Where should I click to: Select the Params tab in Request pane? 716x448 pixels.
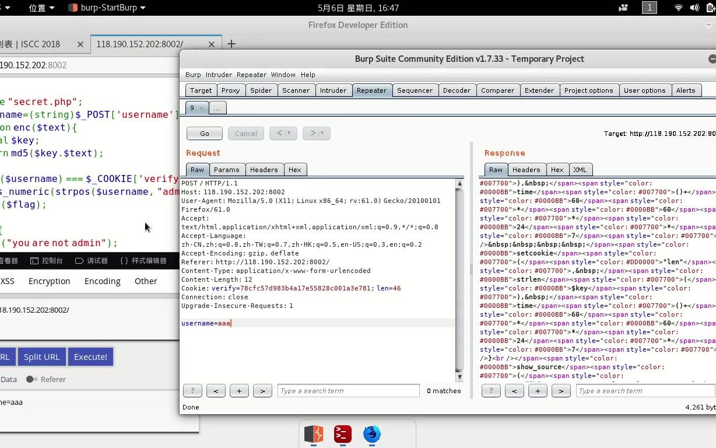click(x=226, y=170)
